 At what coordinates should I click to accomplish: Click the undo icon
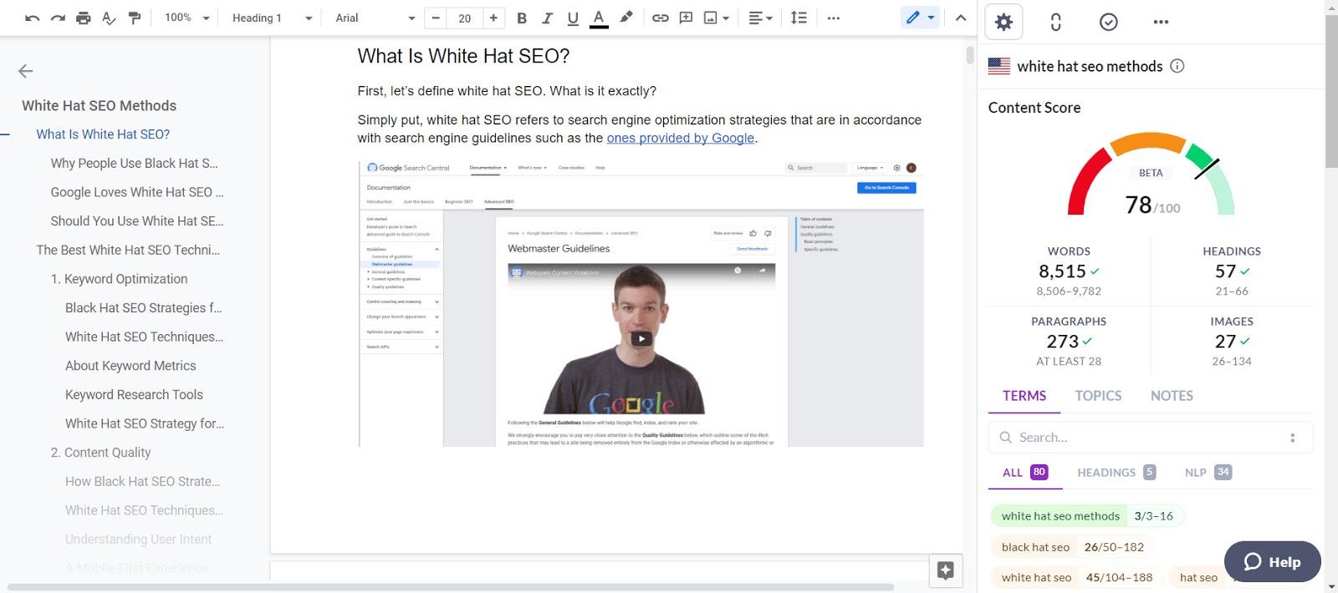(x=32, y=18)
